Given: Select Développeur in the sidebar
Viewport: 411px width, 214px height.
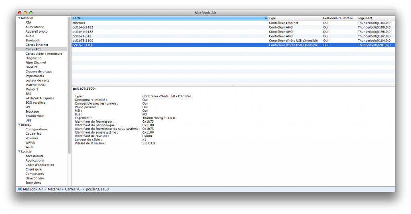Looking at the screenshot, I should coord(35,178).
